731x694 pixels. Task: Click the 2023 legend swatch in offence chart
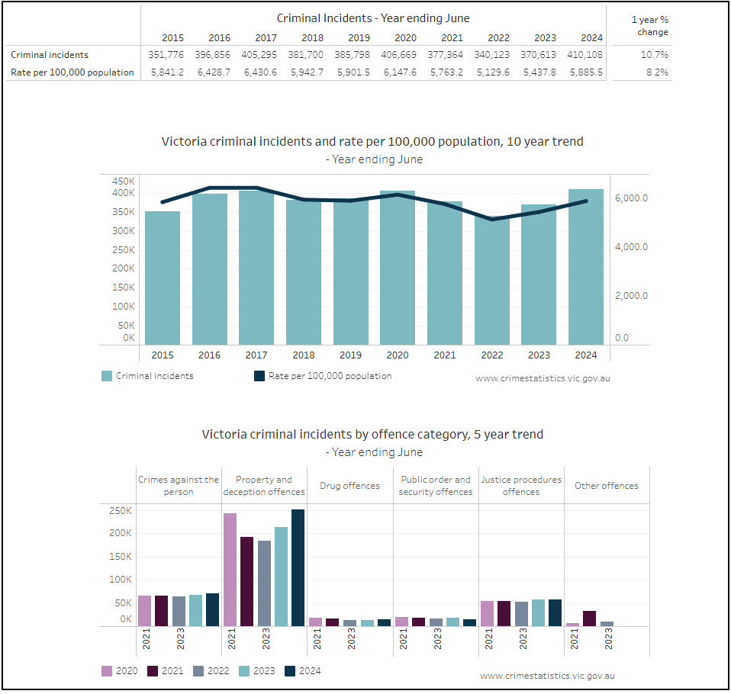click(244, 671)
